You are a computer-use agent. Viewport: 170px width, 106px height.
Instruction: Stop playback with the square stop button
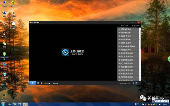38,83
